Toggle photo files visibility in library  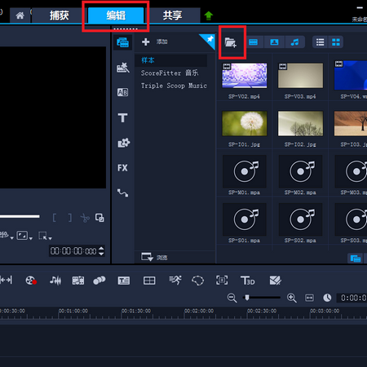pyautogui.click(x=274, y=42)
